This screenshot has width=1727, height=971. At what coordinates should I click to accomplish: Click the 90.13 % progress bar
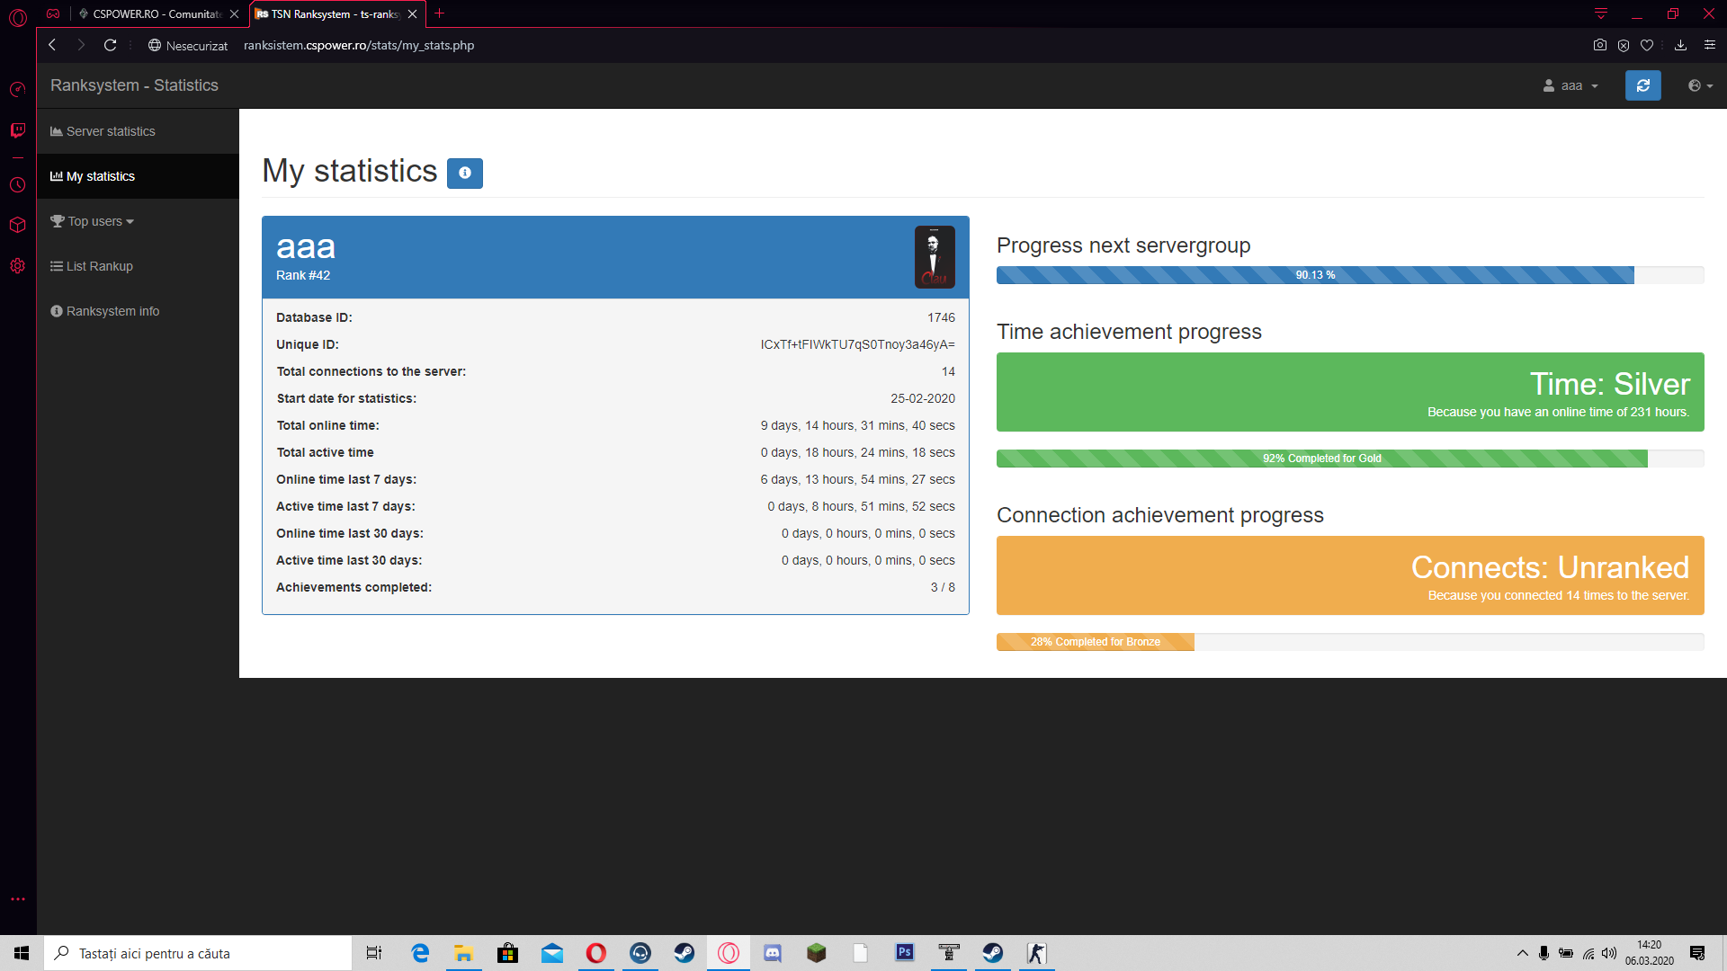(x=1315, y=275)
